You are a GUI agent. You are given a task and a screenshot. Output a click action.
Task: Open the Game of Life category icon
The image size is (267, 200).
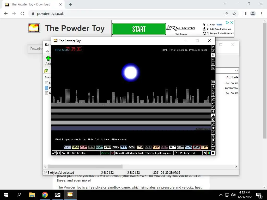coord(213,132)
